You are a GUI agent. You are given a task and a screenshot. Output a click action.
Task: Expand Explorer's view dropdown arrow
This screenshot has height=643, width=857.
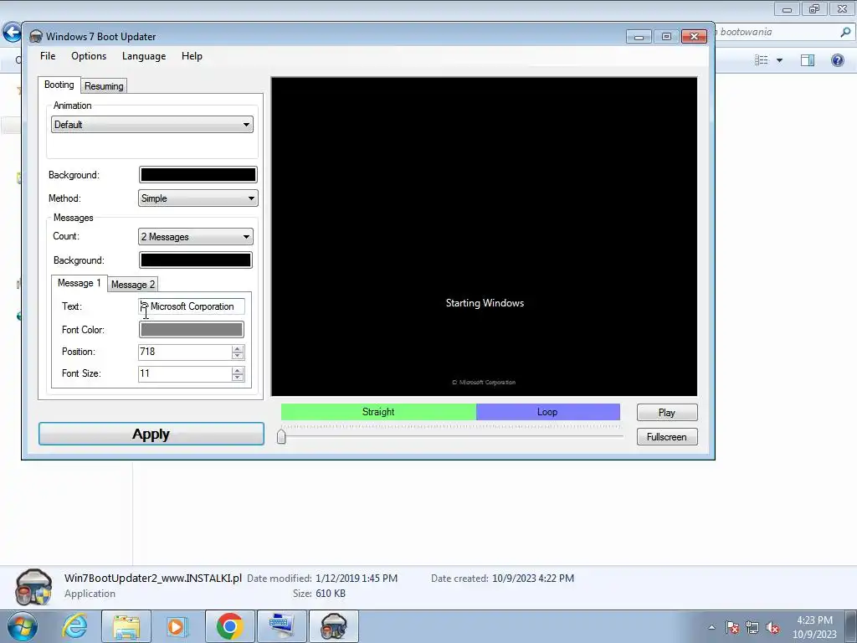(779, 60)
